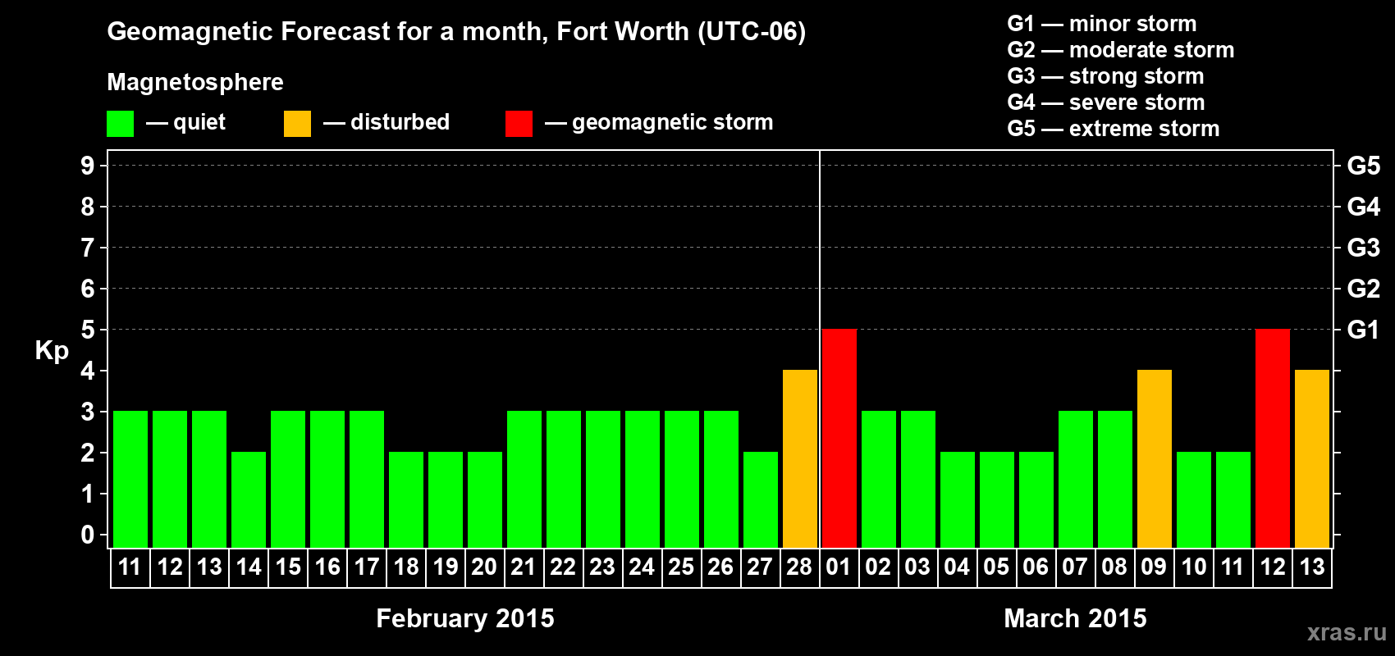
Task: Click the Kp value 0 tick label
Action: [88, 535]
